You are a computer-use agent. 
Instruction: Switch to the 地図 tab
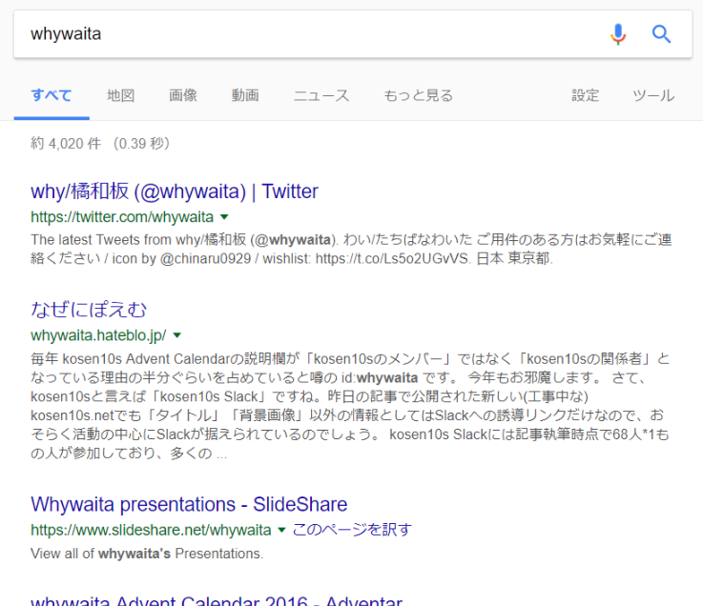click(x=120, y=95)
